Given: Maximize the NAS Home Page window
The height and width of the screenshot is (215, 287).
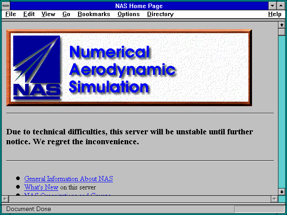Looking at the screenshot, I should pyautogui.click(x=281, y=6).
